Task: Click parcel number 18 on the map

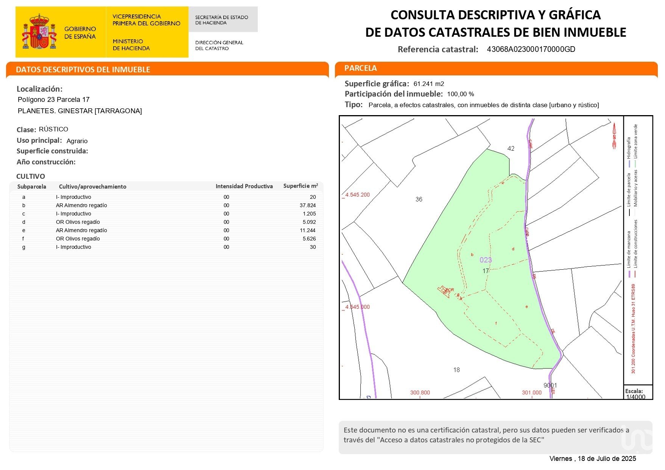Action: 456,370
